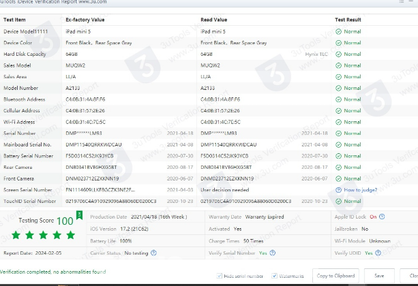418x286 pixels.
Task: Click the Testing Score 100 value
Action: (65, 221)
